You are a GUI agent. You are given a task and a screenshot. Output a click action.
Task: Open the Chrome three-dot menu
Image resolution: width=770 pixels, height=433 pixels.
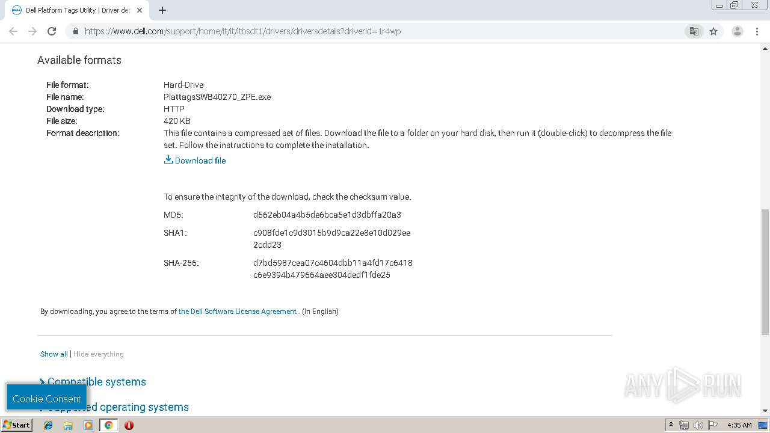pyautogui.click(x=757, y=31)
